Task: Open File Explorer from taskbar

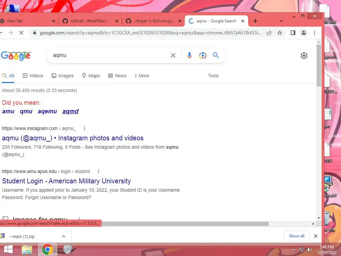Action: 27,249
